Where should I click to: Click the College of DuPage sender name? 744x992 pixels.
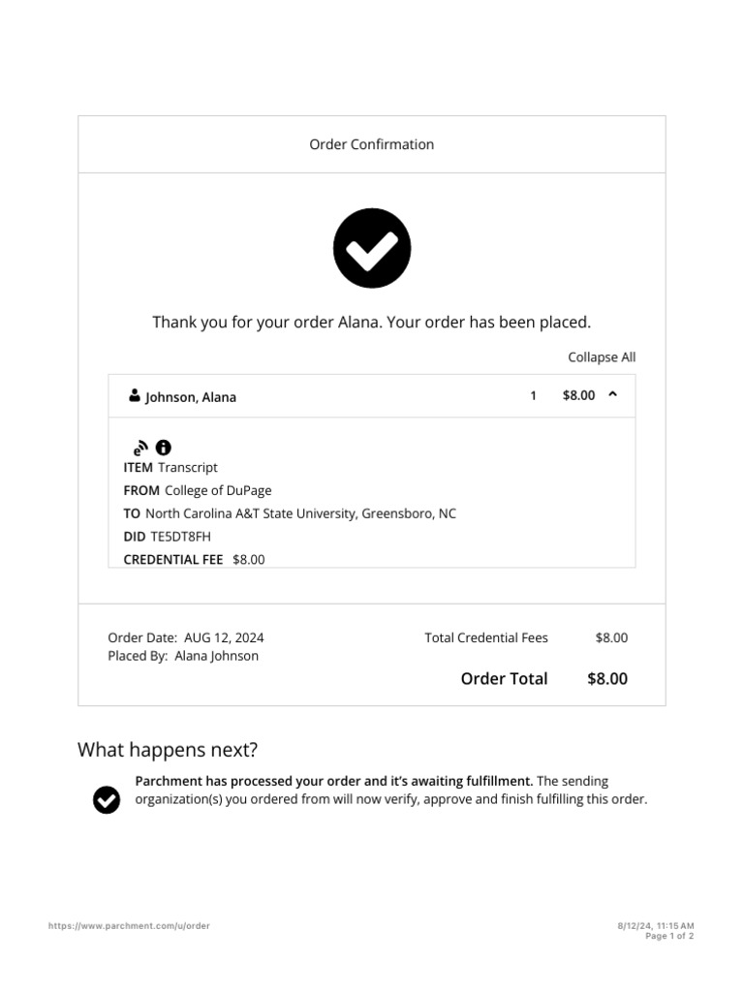point(218,490)
